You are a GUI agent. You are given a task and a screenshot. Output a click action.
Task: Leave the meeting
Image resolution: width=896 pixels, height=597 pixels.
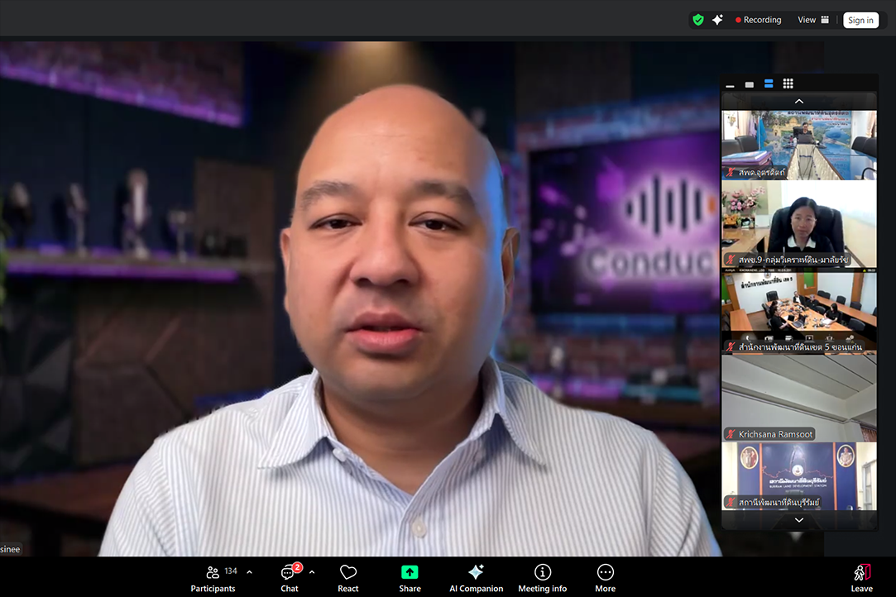tap(861, 577)
